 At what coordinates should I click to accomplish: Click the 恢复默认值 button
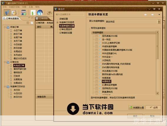click(x=136, y=107)
